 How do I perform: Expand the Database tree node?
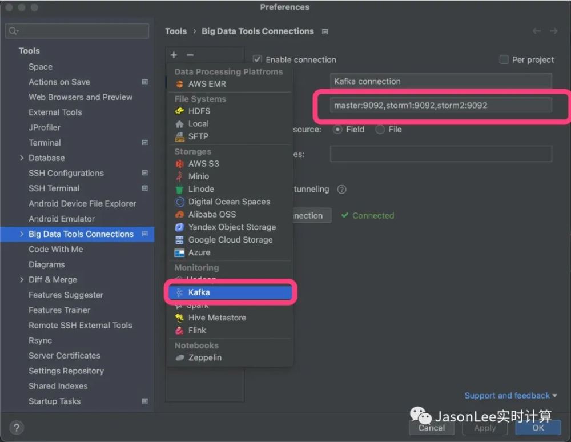coord(22,158)
